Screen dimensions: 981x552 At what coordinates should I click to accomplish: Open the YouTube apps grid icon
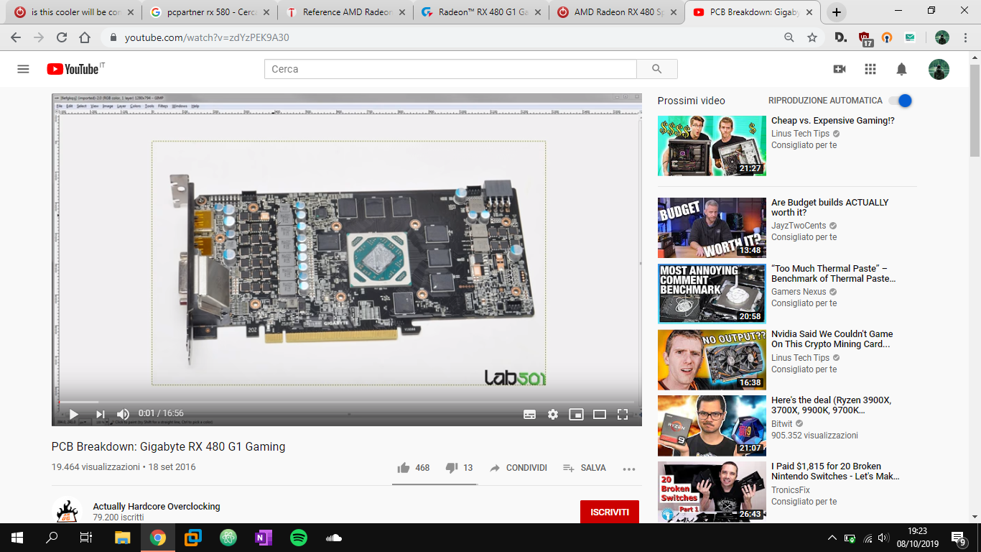[x=870, y=69]
